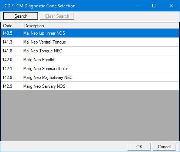The image size is (180, 152).
Task: Select Malig Neo Maj Salivary NEC row
Action: coord(90,77)
